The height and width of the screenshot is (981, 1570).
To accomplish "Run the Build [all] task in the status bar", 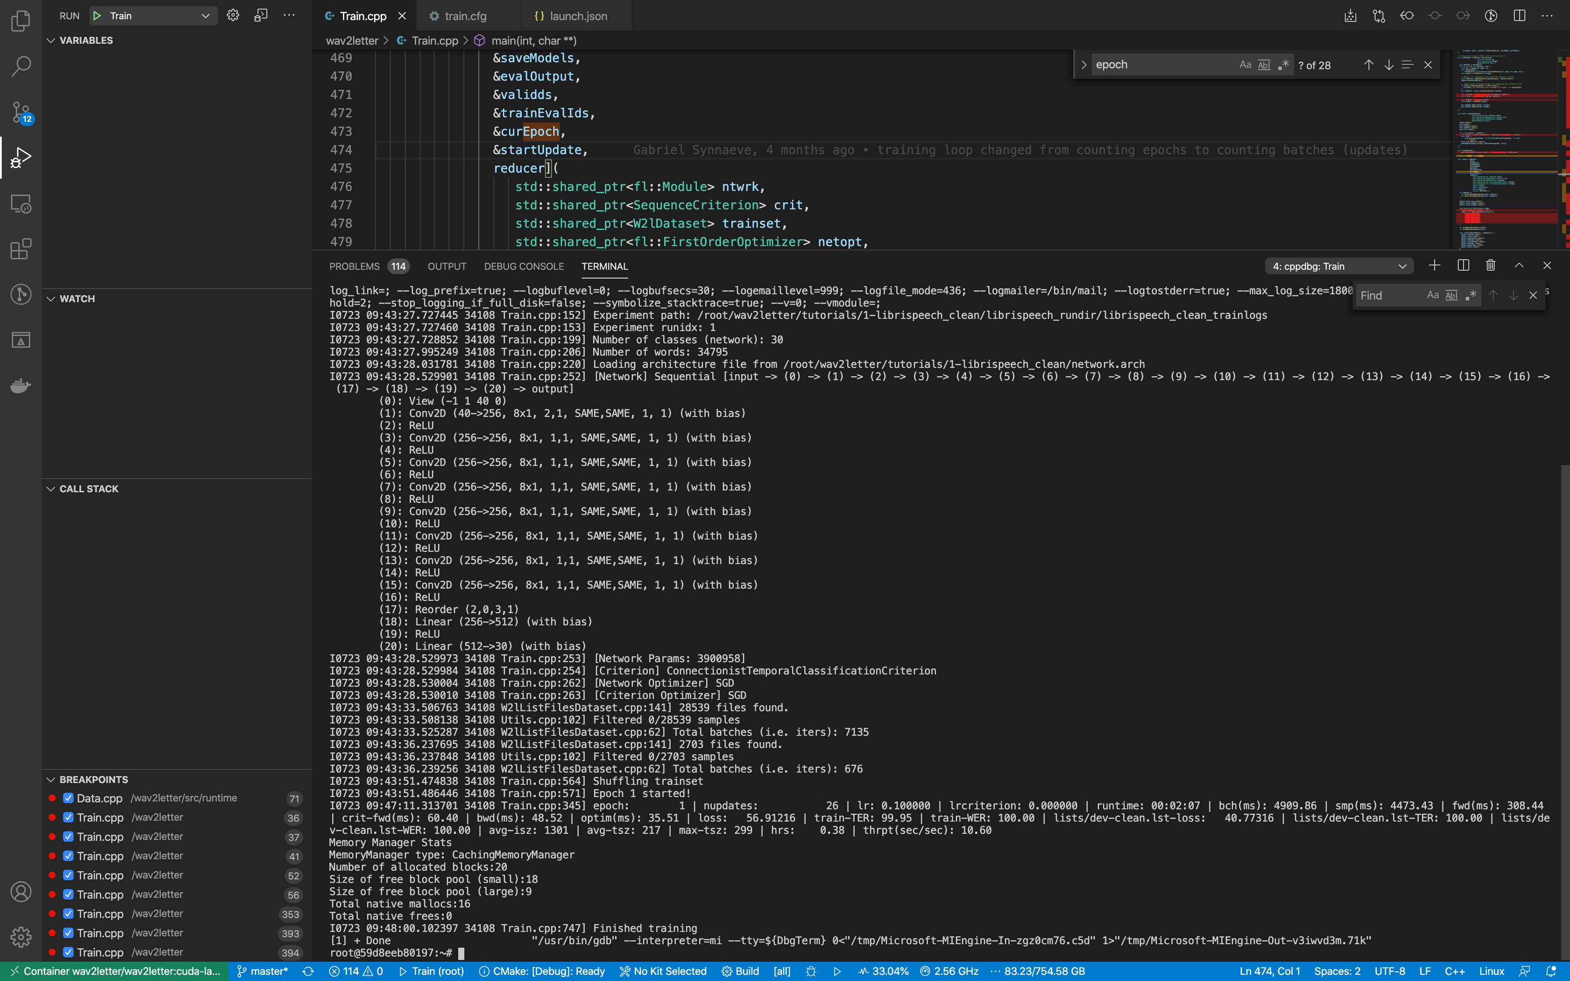I will (740, 971).
